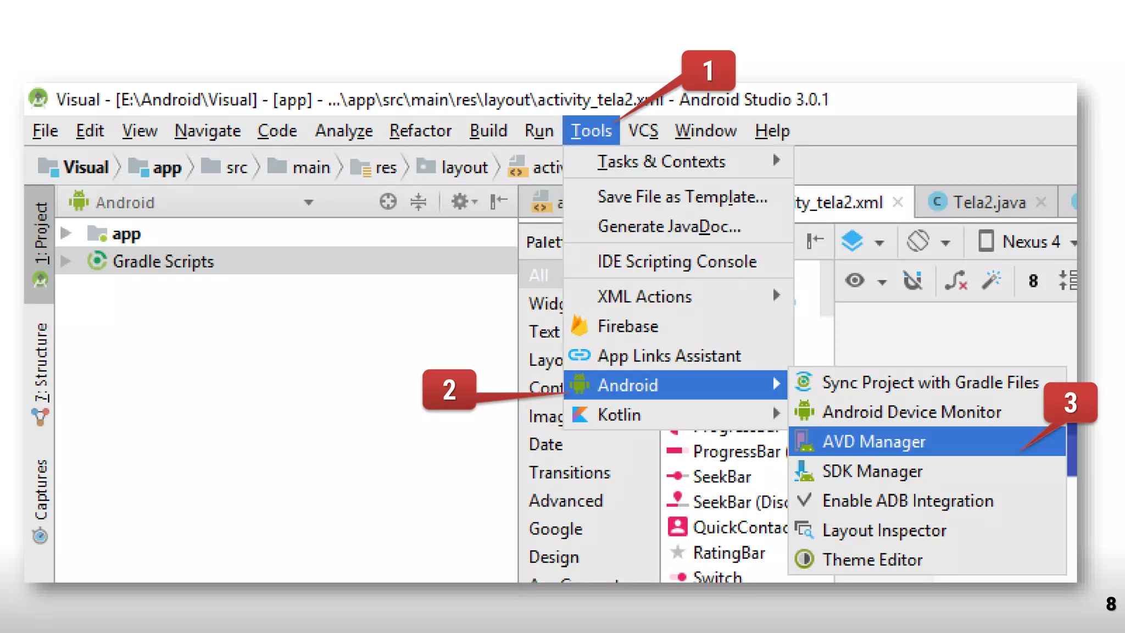Toggle autoconnect magnet icon

(912, 280)
